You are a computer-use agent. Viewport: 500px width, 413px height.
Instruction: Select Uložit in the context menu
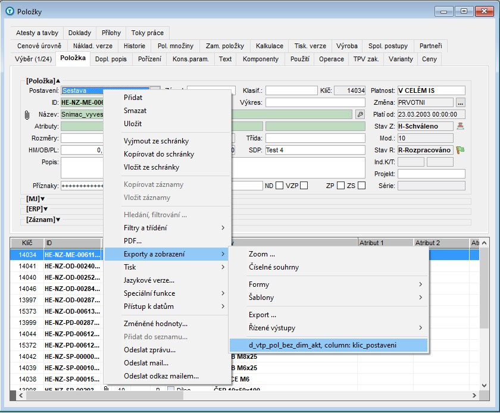pyautogui.click(x=167, y=123)
